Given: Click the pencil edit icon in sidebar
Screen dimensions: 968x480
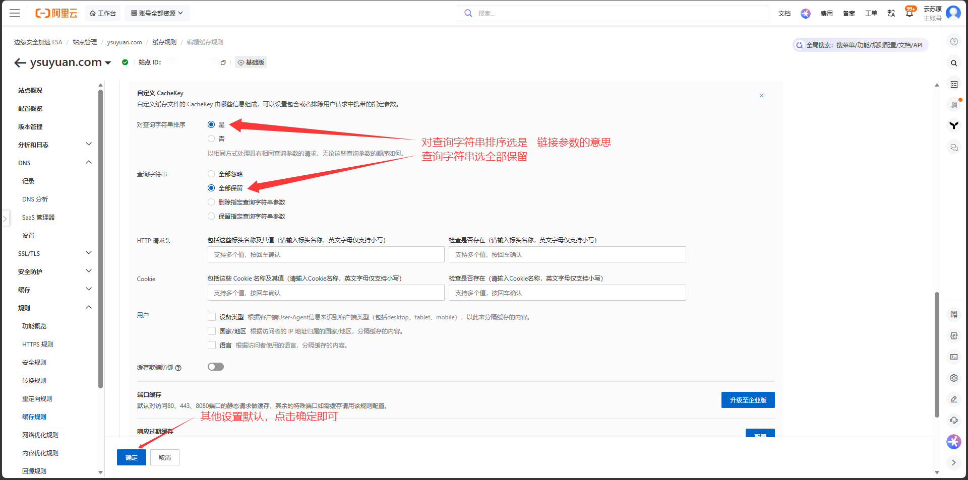Looking at the screenshot, I should (954, 399).
